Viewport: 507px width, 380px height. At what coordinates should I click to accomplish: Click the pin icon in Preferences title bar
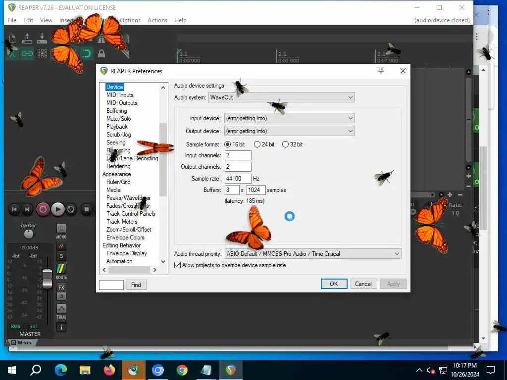pyautogui.click(x=381, y=71)
